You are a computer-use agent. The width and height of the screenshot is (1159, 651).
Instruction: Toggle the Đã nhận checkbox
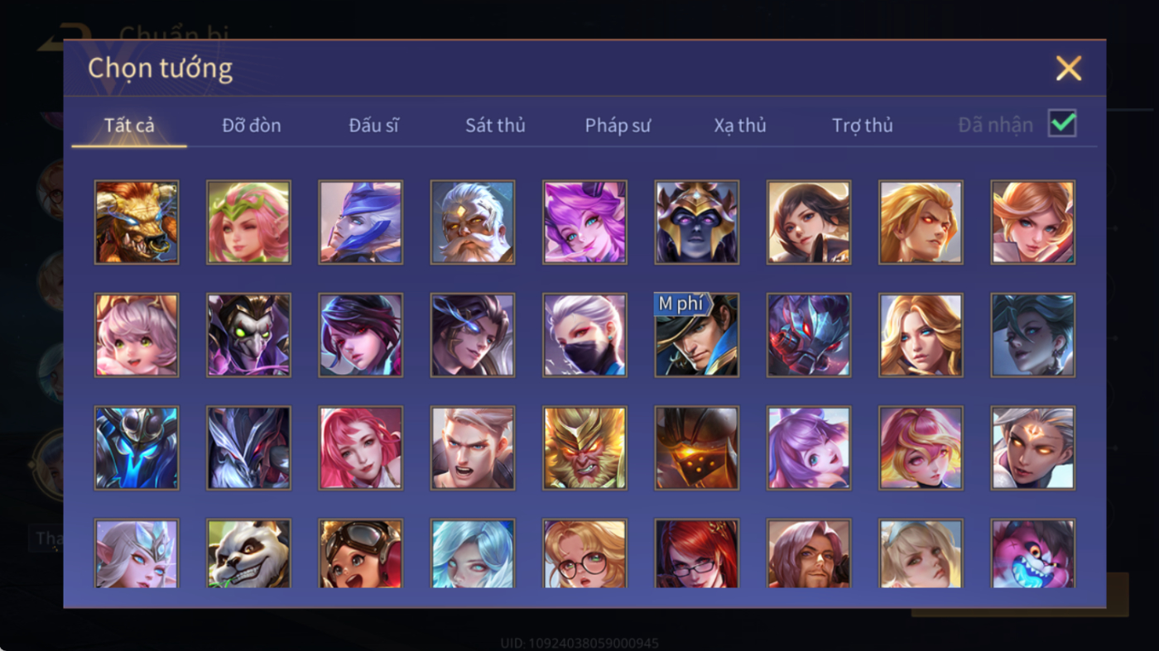(x=1062, y=124)
